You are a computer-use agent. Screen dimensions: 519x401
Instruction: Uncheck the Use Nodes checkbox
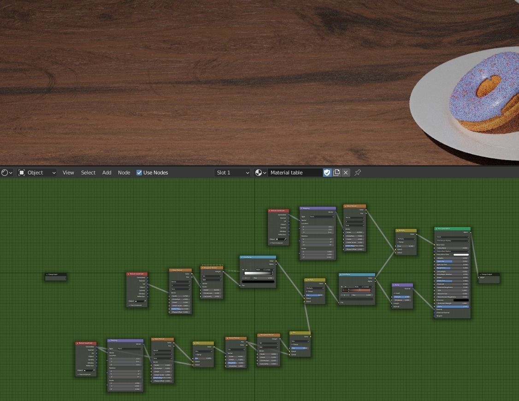[x=139, y=173]
